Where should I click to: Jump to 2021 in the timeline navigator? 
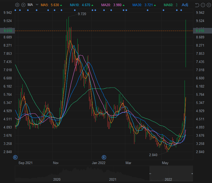pyautogui.click(x=113, y=179)
